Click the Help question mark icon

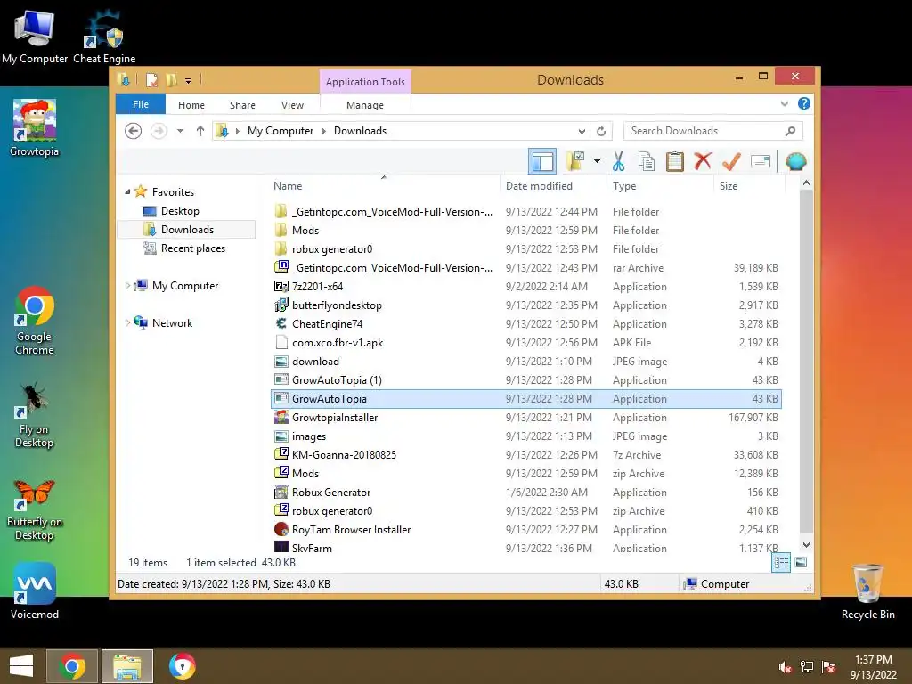click(804, 103)
